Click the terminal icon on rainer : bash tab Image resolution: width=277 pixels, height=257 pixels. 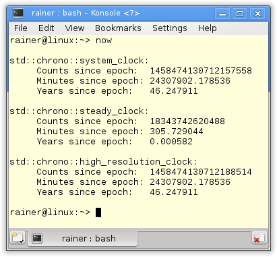point(37,238)
